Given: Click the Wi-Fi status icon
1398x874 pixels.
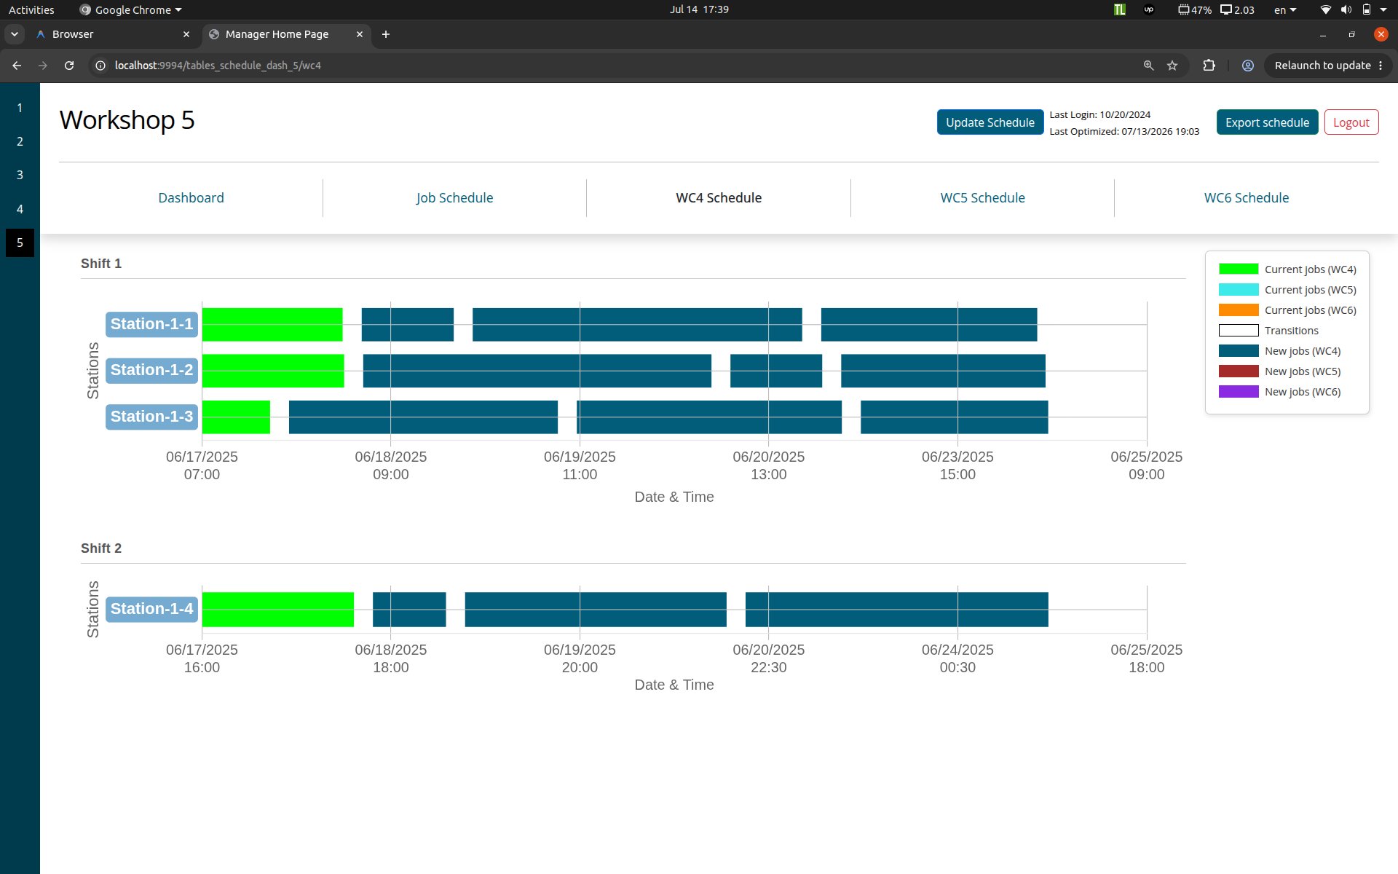Looking at the screenshot, I should tap(1325, 9).
